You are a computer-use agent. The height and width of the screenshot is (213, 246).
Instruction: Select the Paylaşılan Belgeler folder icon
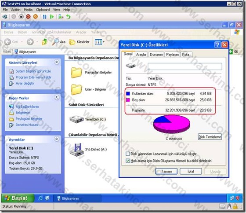(76, 73)
